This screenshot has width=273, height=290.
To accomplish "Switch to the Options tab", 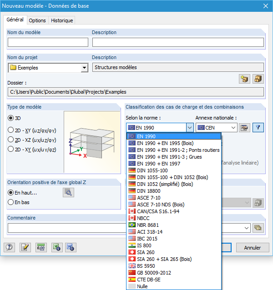I will click(37, 20).
